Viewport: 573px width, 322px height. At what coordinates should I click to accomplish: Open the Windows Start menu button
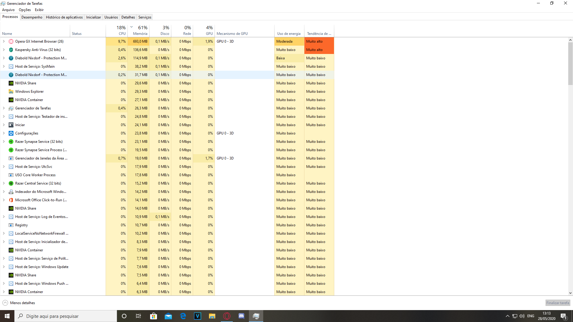[x=7, y=316]
